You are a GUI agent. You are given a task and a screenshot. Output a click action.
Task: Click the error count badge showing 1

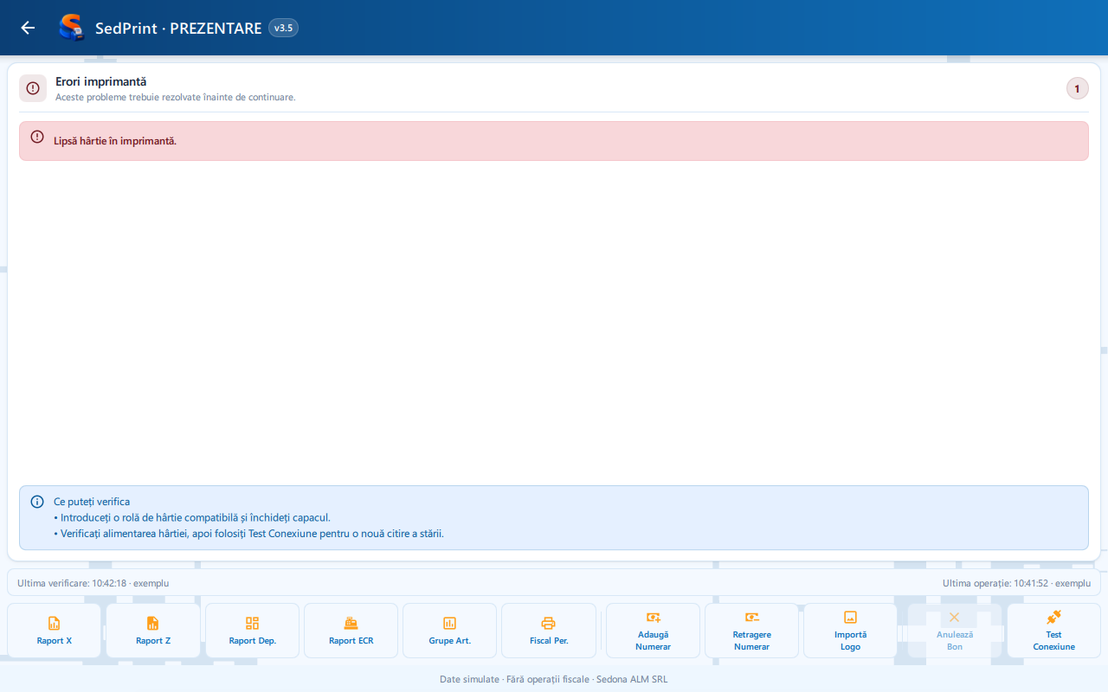1077,88
